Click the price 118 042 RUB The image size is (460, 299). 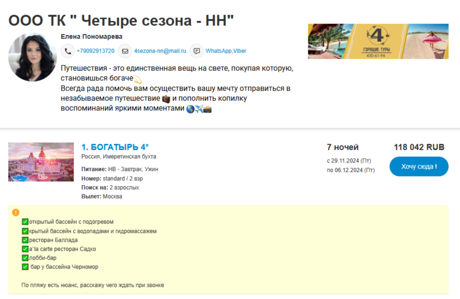pyautogui.click(x=419, y=147)
